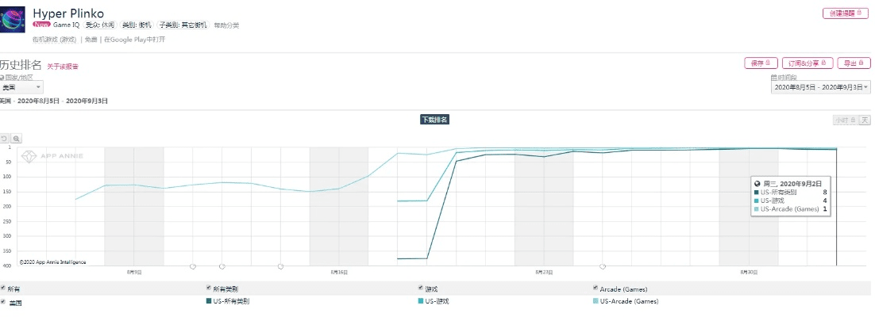Open the date range dropdown

(820, 87)
